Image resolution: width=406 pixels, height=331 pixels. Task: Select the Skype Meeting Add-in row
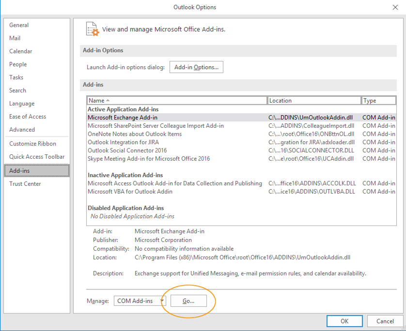pos(148,159)
